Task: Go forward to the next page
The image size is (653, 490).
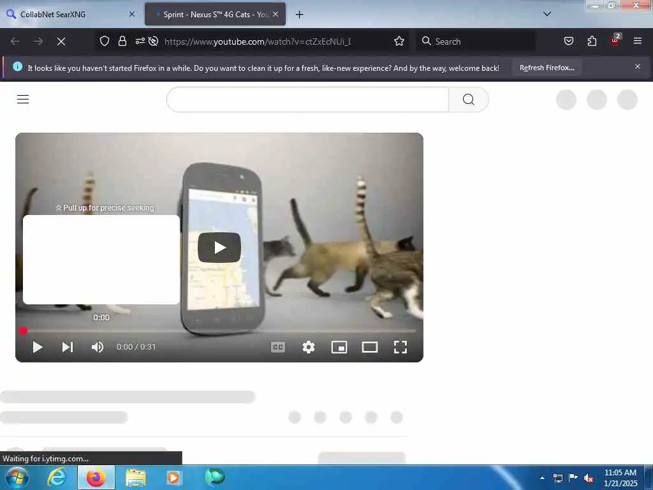Action: (38, 41)
